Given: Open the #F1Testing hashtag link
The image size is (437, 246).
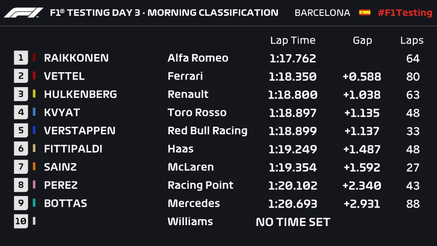Looking at the screenshot, I should (405, 13).
